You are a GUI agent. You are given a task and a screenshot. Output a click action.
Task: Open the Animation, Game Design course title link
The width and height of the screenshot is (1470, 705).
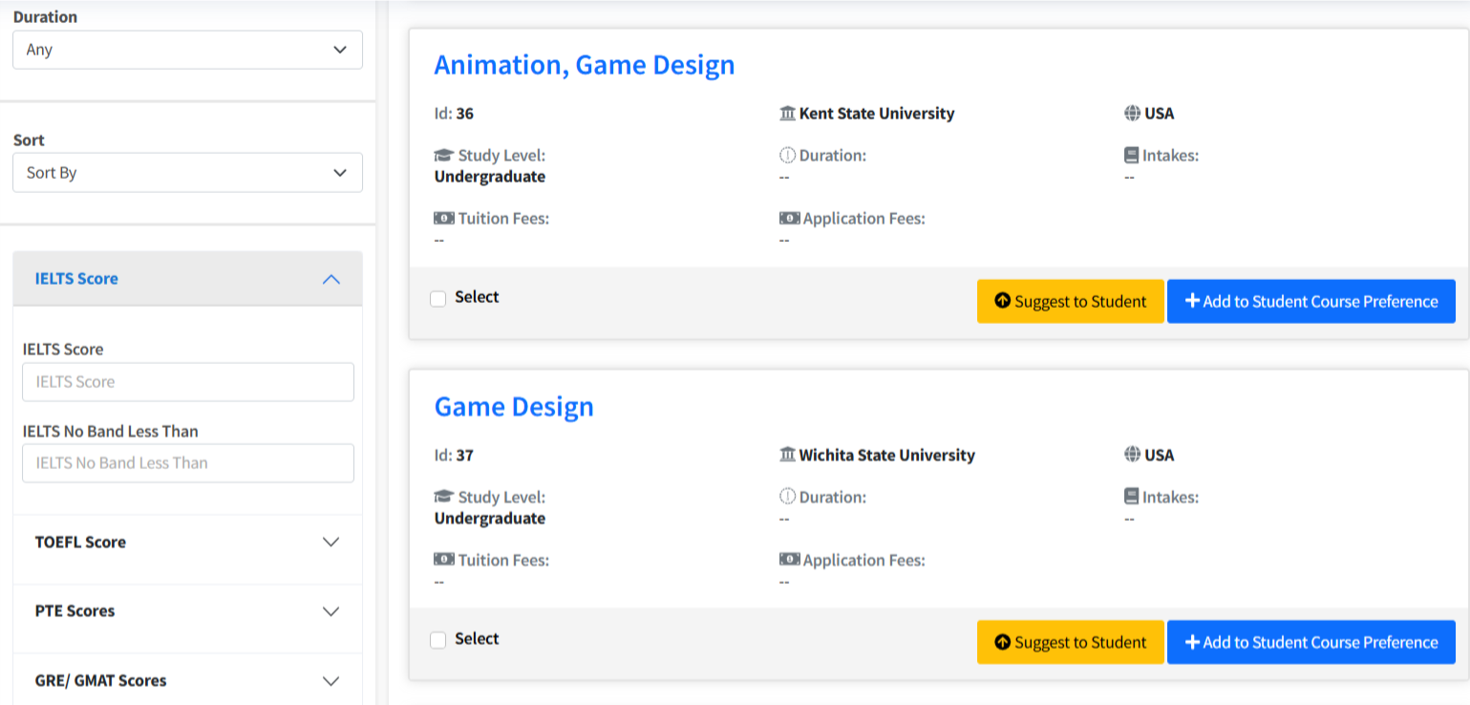click(584, 65)
